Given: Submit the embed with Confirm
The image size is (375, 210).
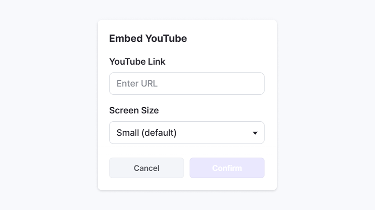Looking at the screenshot, I should pyautogui.click(x=227, y=168).
